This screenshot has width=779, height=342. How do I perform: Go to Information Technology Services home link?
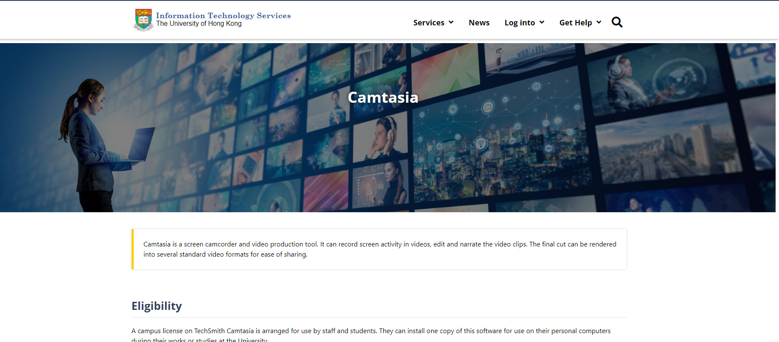click(x=223, y=16)
